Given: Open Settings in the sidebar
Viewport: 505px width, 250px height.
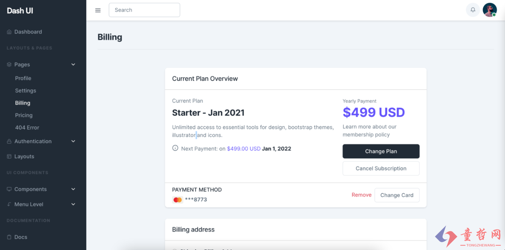Looking at the screenshot, I should point(26,91).
